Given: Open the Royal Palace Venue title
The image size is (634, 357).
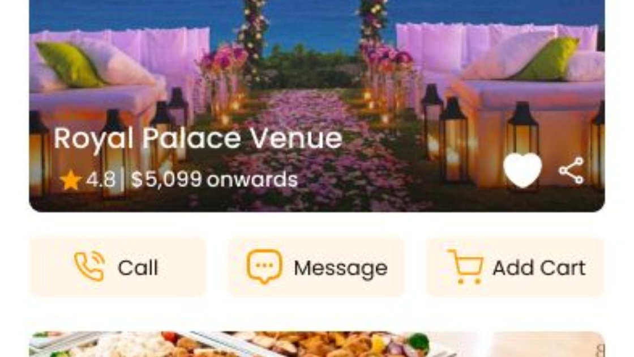Looking at the screenshot, I should coord(198,138).
